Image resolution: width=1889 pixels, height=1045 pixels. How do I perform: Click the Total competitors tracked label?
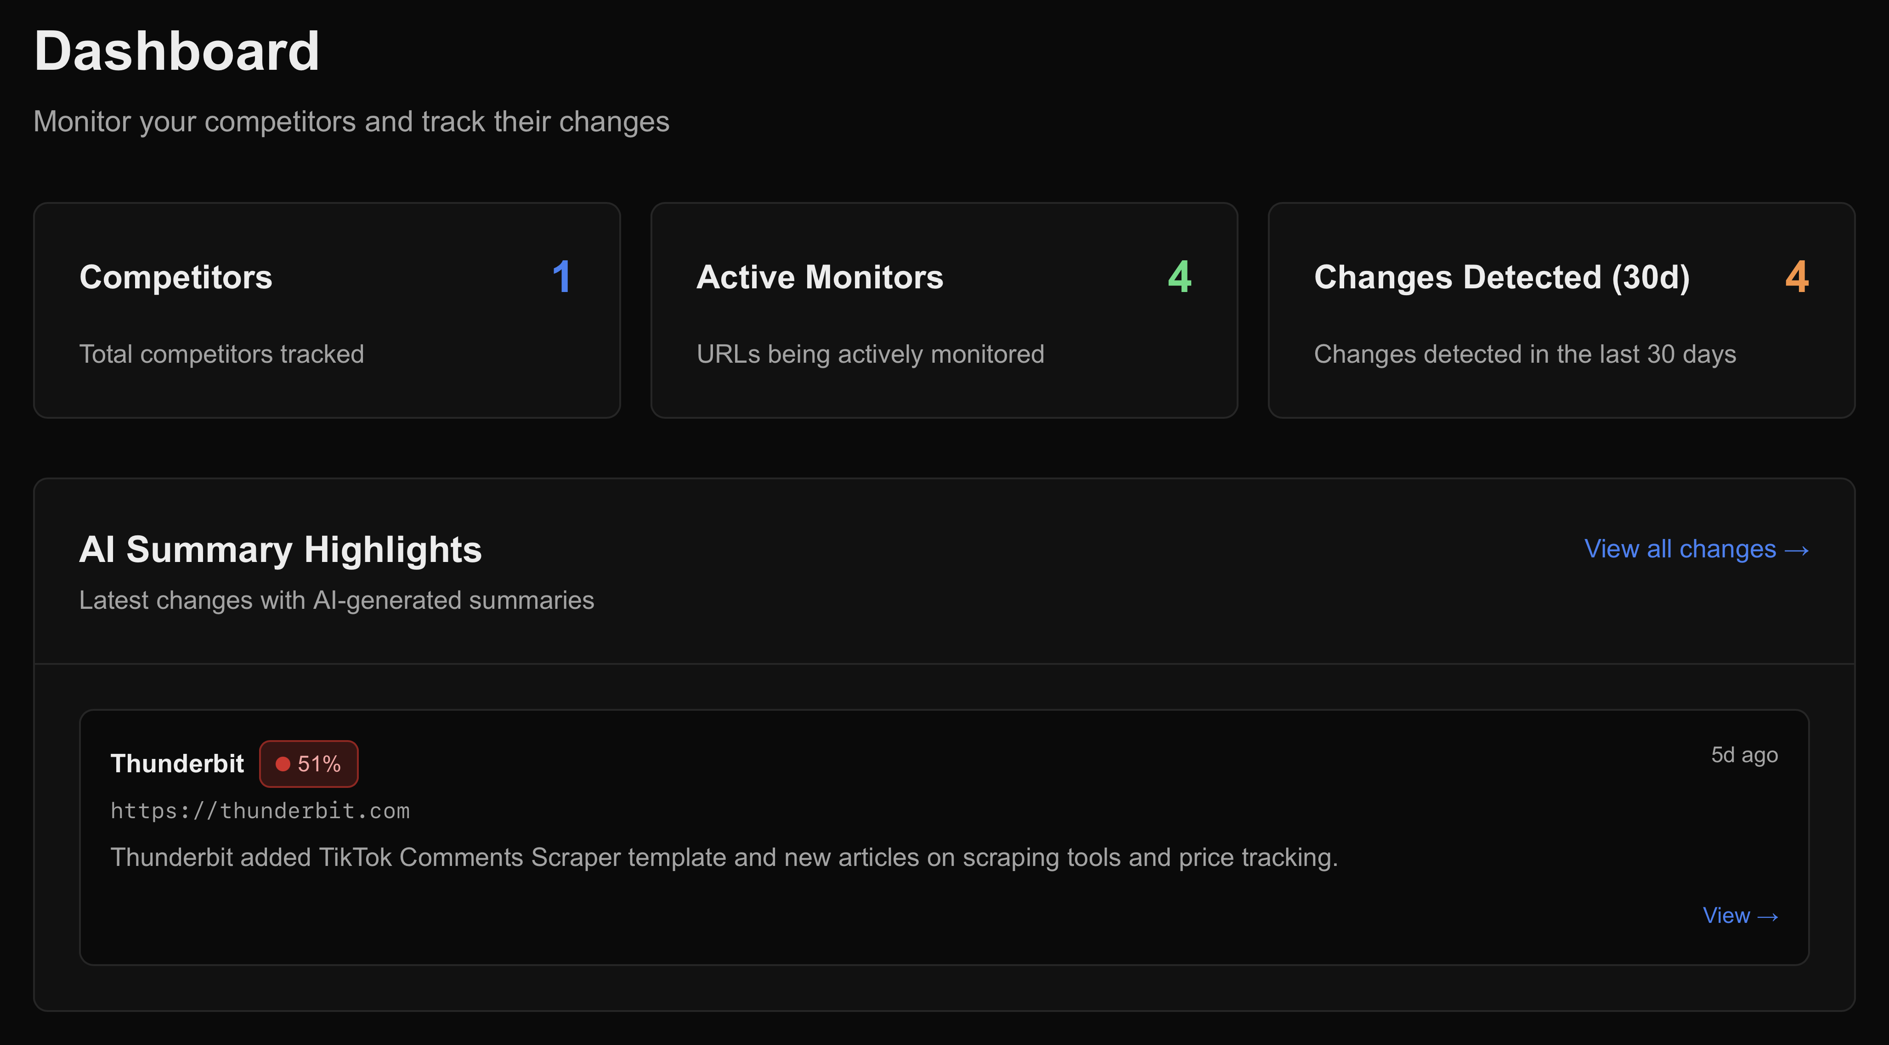221,354
